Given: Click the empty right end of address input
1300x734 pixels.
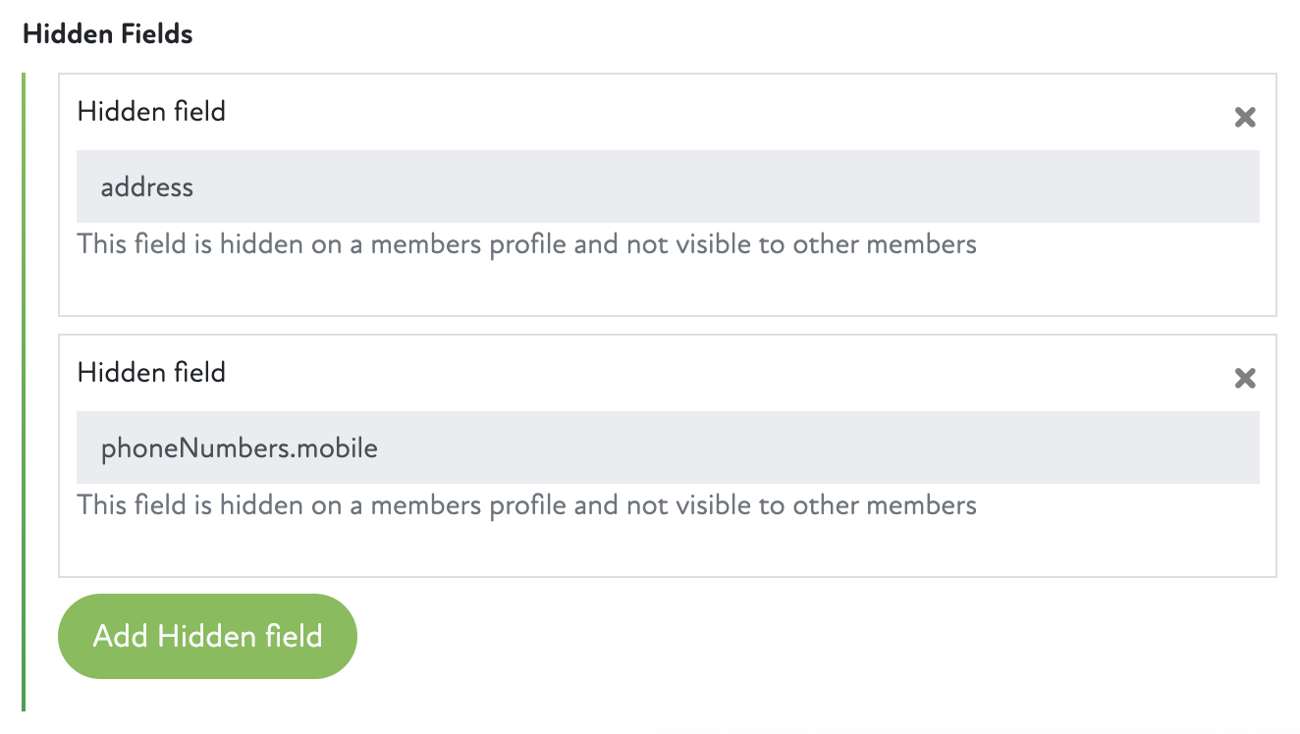Looking at the screenshot, I should coord(1129,186).
